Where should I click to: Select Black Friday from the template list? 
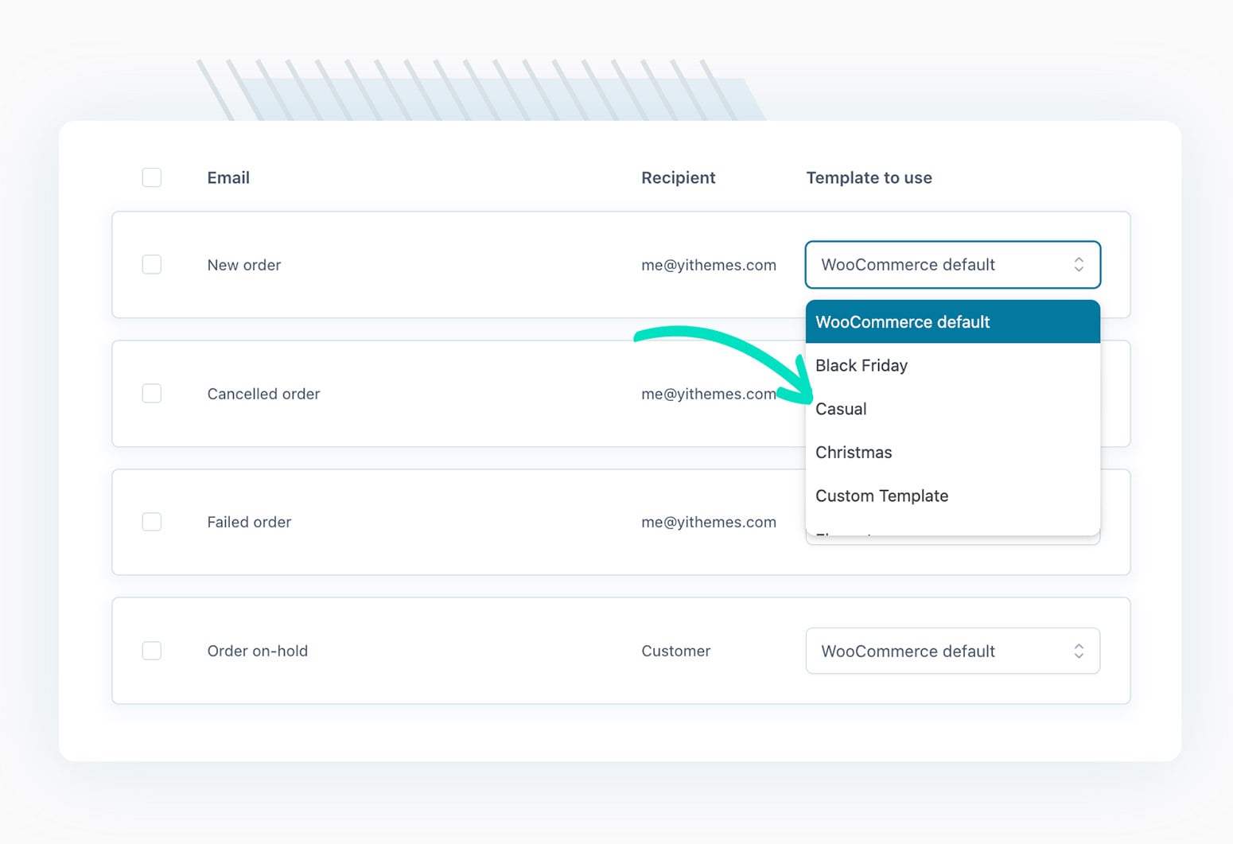[x=862, y=365]
